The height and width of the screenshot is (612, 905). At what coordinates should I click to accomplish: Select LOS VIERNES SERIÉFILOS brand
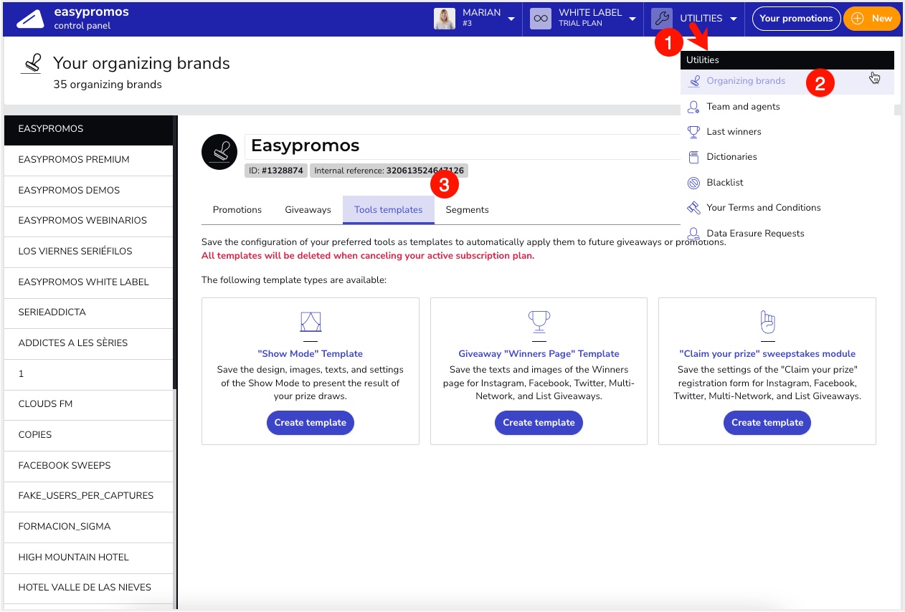point(88,252)
